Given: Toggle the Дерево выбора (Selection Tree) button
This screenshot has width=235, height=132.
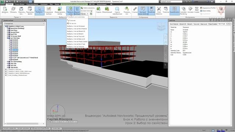Looking at the screenshot, I should pos(77,11).
